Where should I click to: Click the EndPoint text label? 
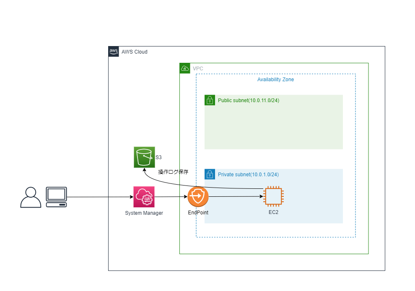pyautogui.click(x=198, y=213)
